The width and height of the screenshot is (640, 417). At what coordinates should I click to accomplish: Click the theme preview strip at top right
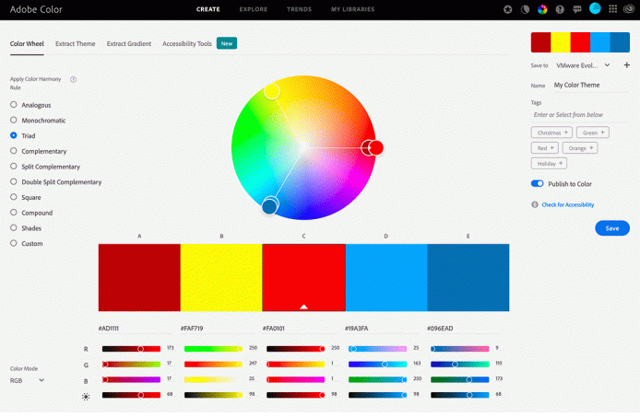pyautogui.click(x=580, y=42)
